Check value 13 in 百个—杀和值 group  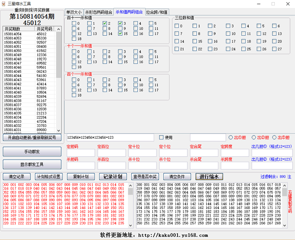point(89,90)
